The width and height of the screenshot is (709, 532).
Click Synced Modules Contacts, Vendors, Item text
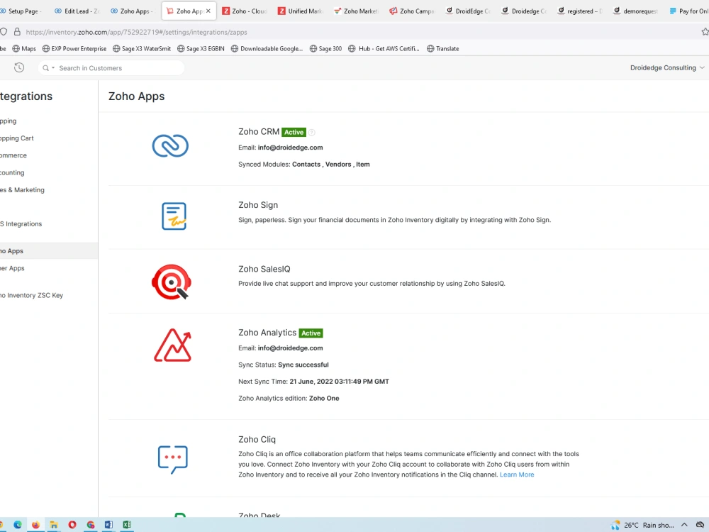click(304, 165)
